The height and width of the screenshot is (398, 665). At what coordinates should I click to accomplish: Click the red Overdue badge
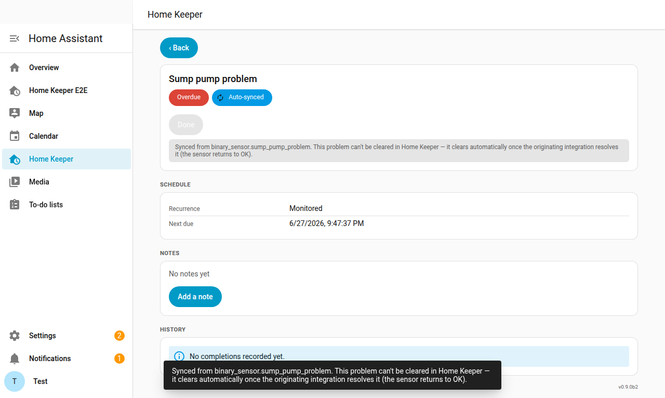point(189,98)
